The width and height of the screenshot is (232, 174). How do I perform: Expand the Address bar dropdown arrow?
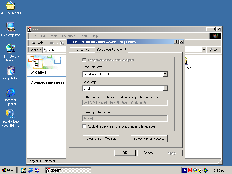click(204, 50)
